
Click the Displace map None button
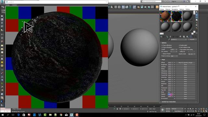coord(186,94)
